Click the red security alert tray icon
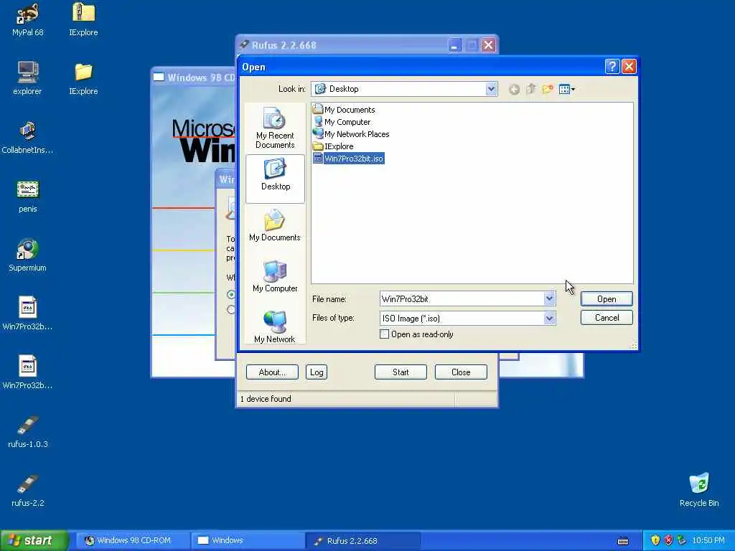735x551 pixels. (668, 541)
